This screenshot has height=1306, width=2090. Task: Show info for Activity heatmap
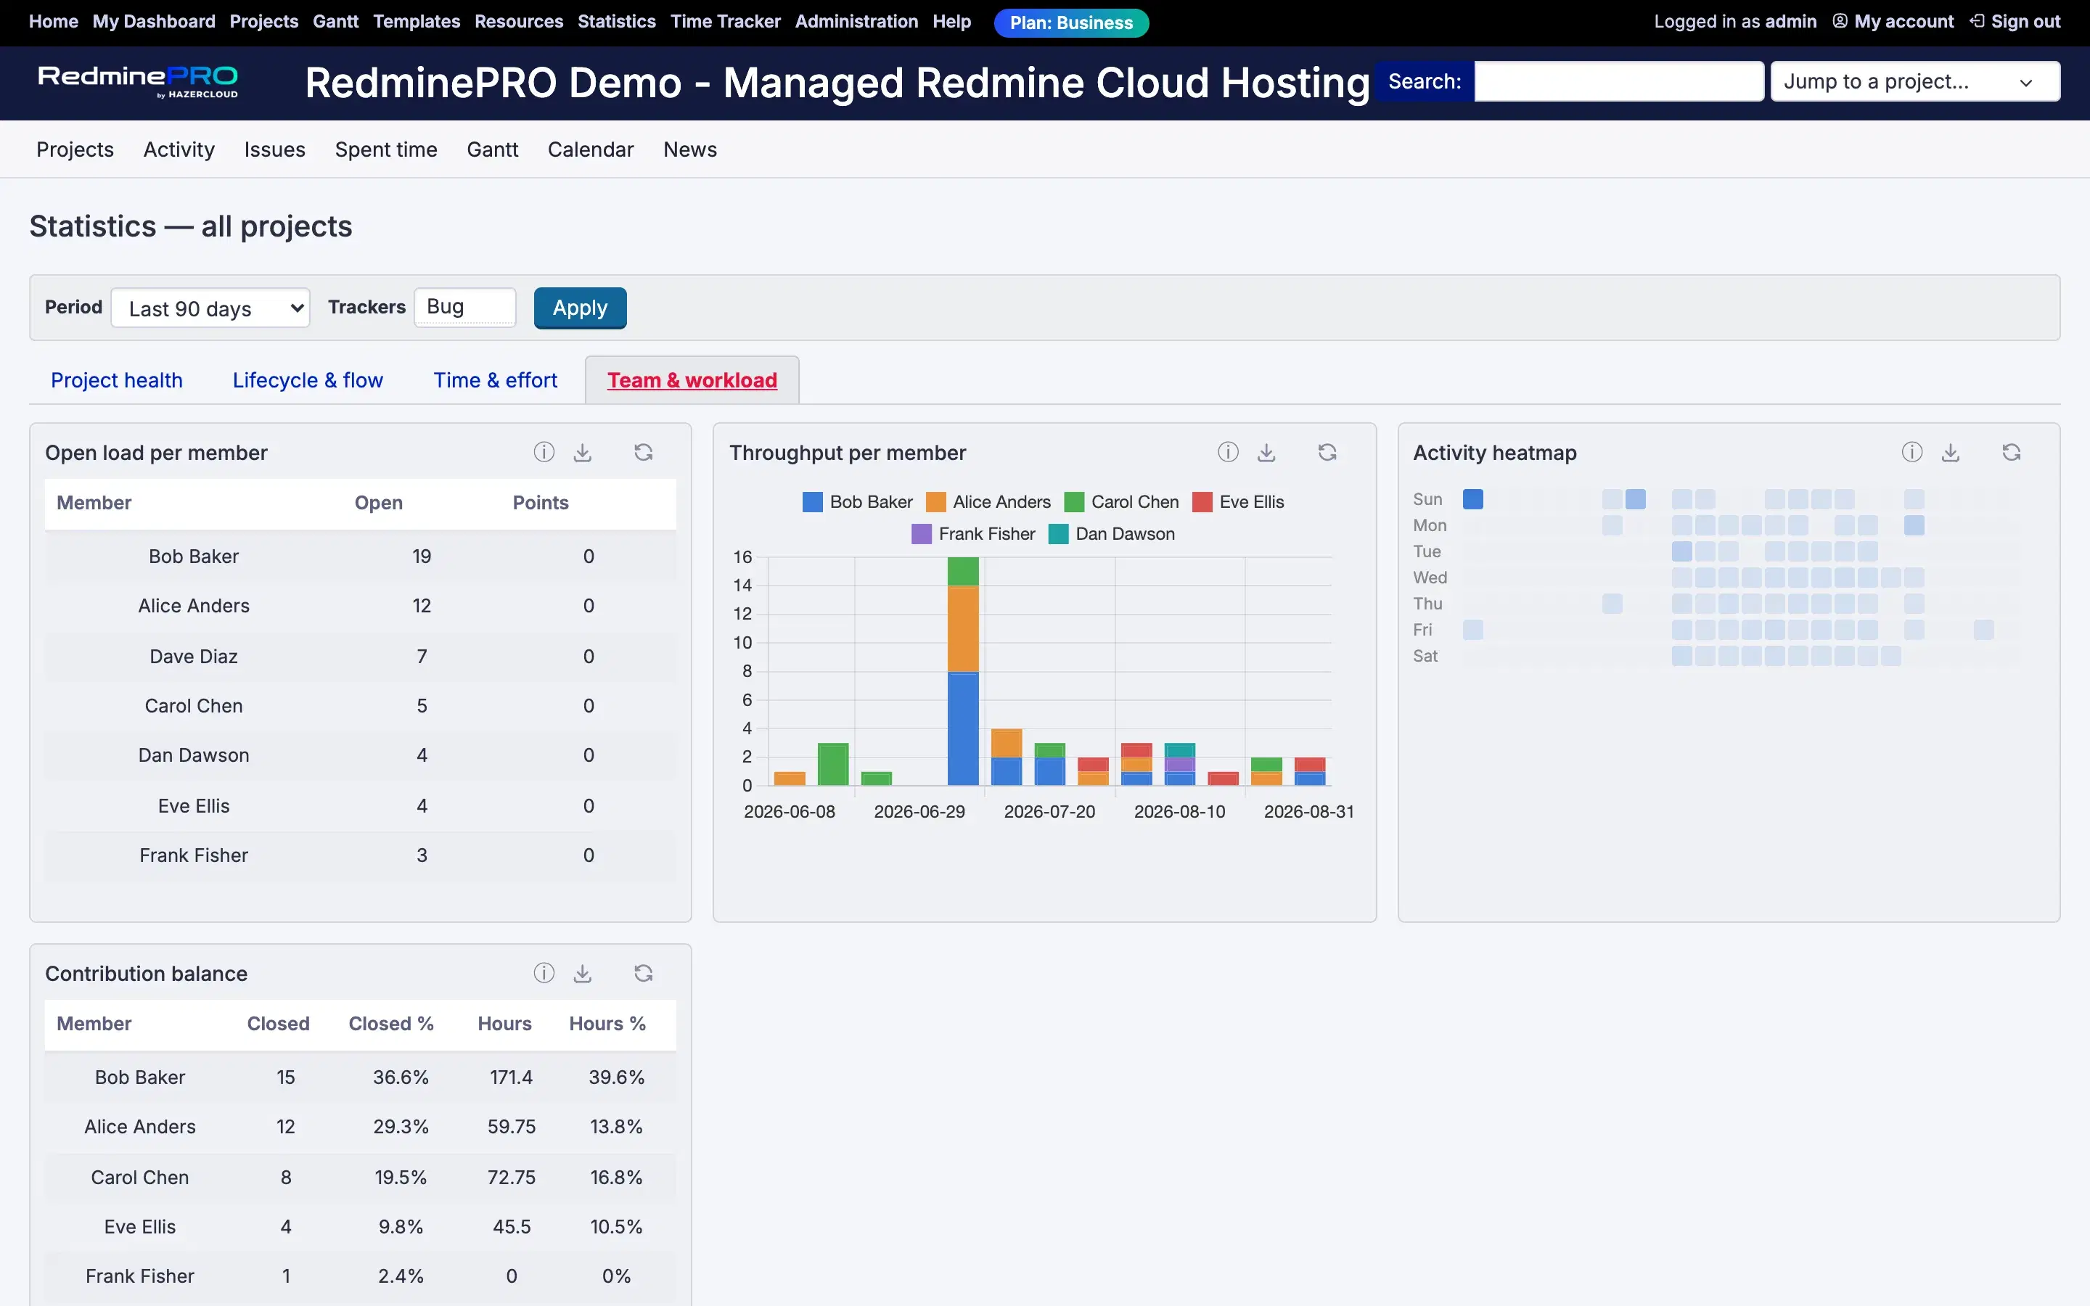[1911, 452]
